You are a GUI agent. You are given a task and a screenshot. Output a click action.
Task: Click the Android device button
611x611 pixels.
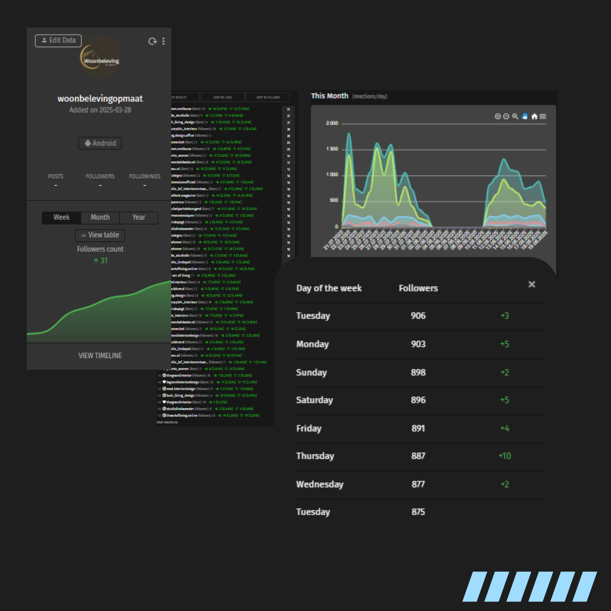[100, 143]
